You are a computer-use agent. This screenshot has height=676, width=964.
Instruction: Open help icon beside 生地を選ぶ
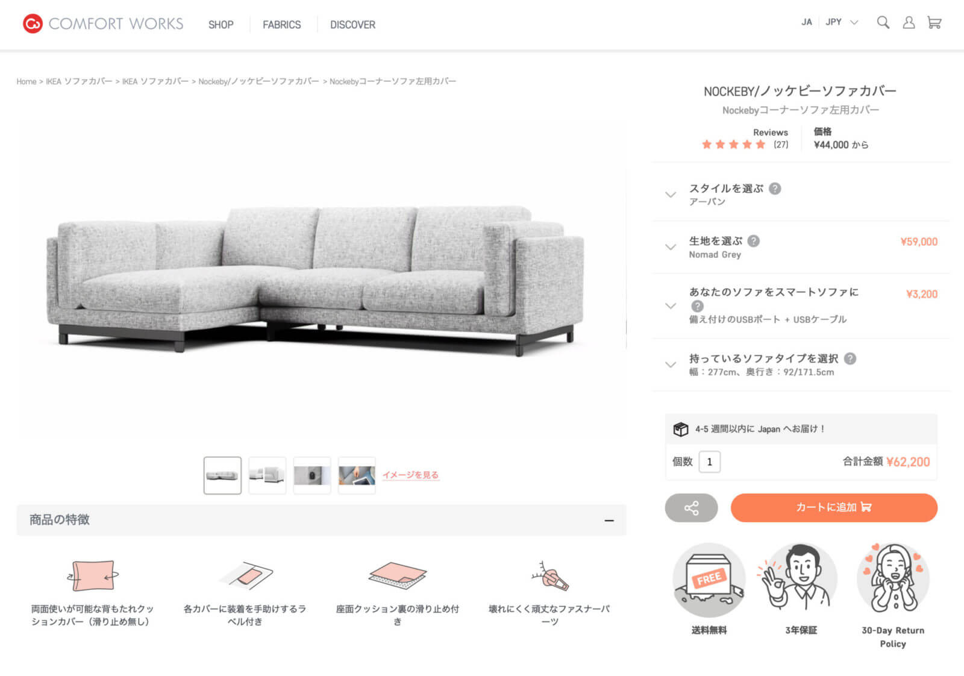point(754,241)
